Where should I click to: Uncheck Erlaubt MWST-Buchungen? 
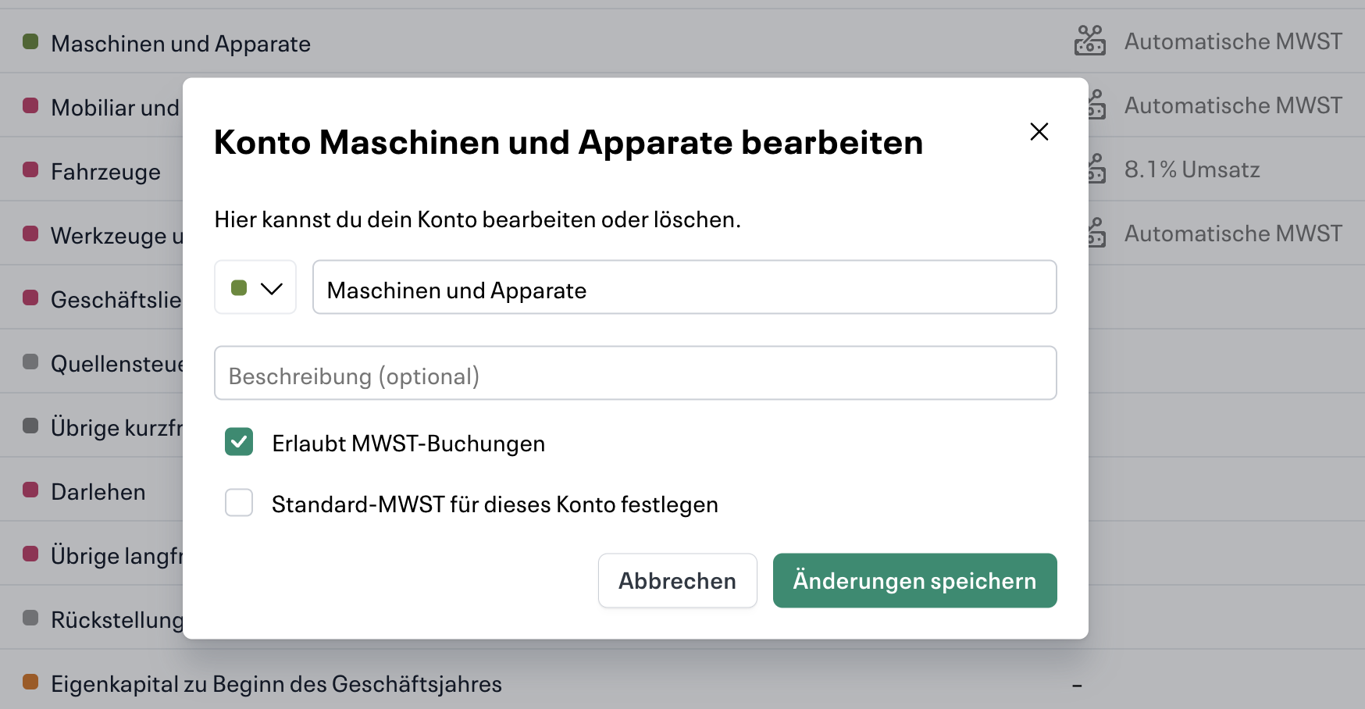click(239, 442)
